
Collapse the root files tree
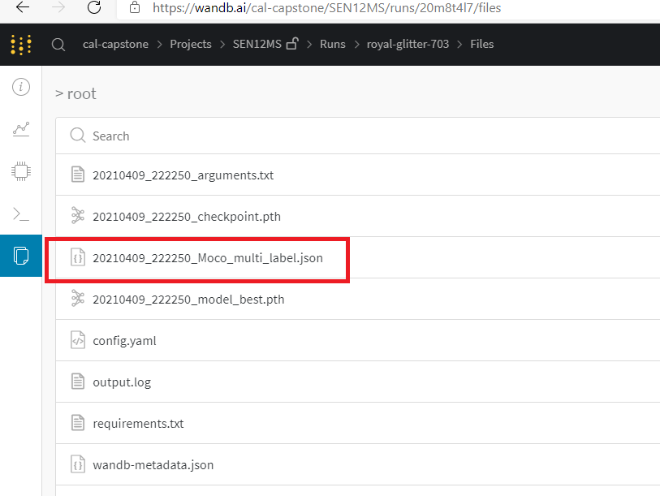pyautogui.click(x=62, y=93)
